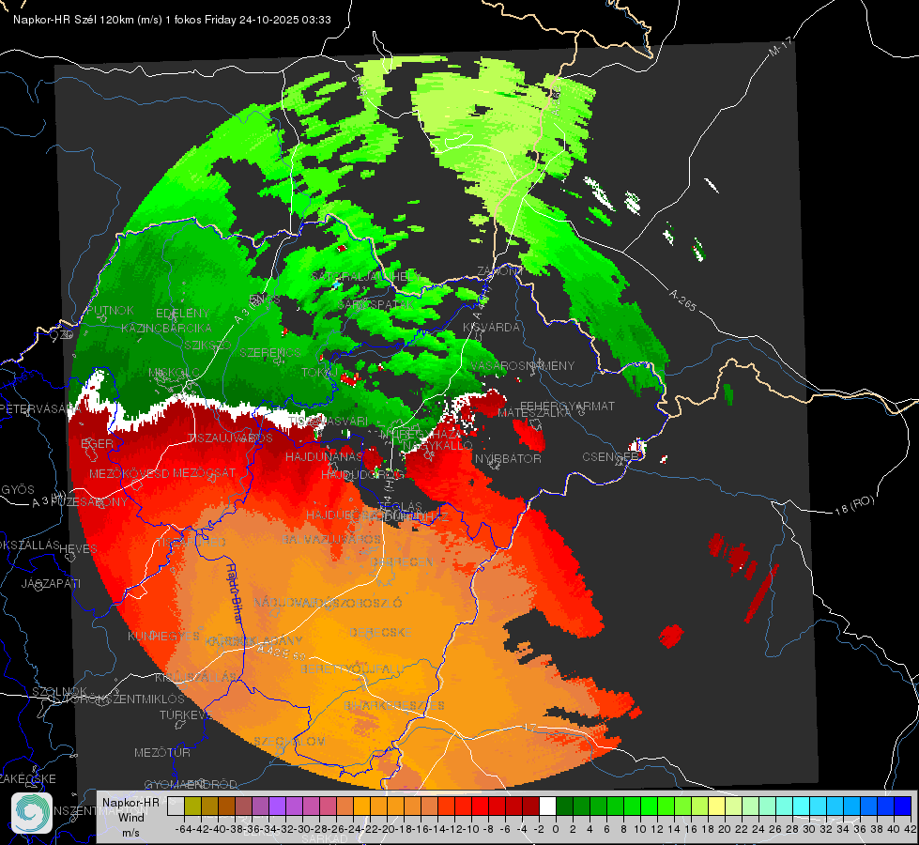Image resolution: width=919 pixels, height=845 pixels.
Task: Select the TISZAUJVAROS label
Action: (x=230, y=438)
